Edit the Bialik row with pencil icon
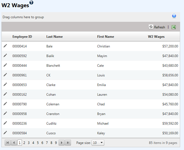The width and height of the screenshot is (184, 150). click(5, 56)
